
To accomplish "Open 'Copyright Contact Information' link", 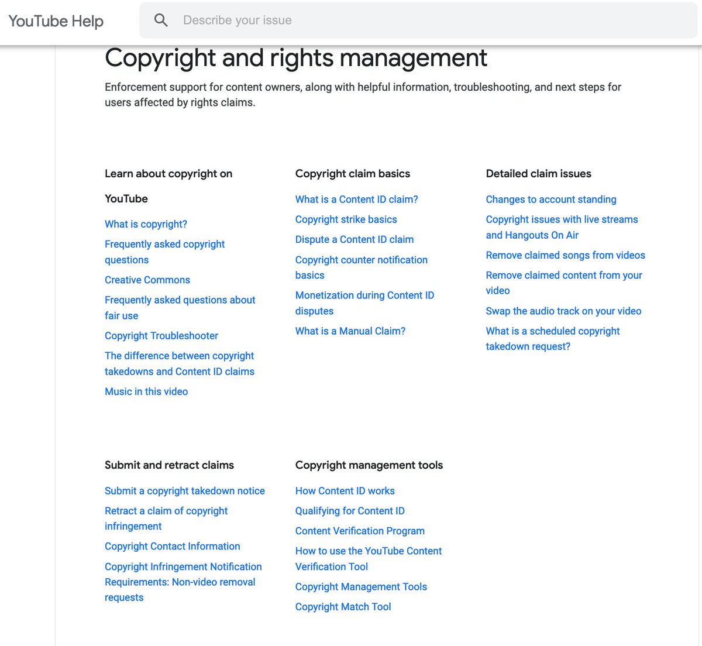I will click(173, 547).
